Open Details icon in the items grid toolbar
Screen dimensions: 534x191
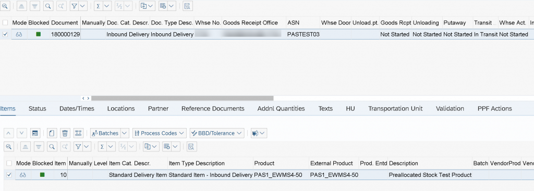8,146
